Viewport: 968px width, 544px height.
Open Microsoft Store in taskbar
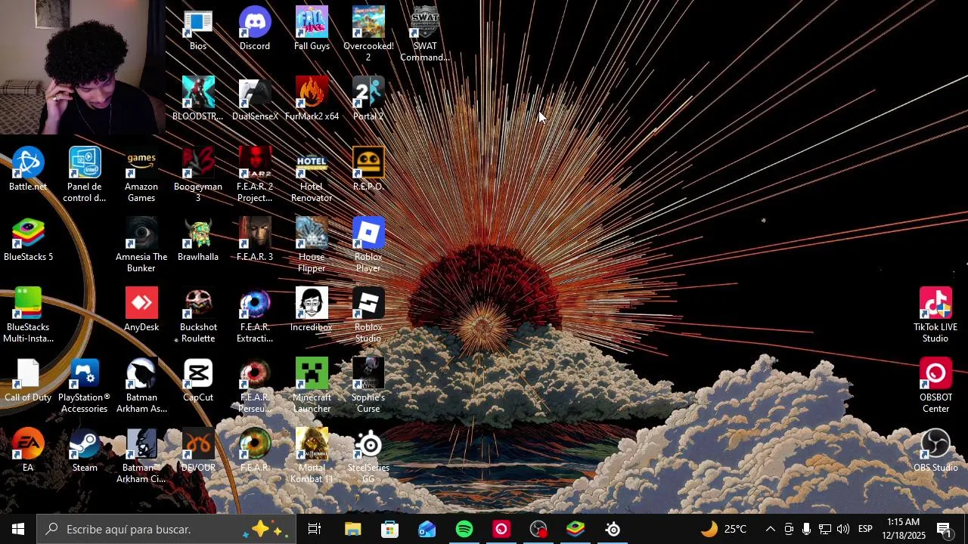pos(389,529)
